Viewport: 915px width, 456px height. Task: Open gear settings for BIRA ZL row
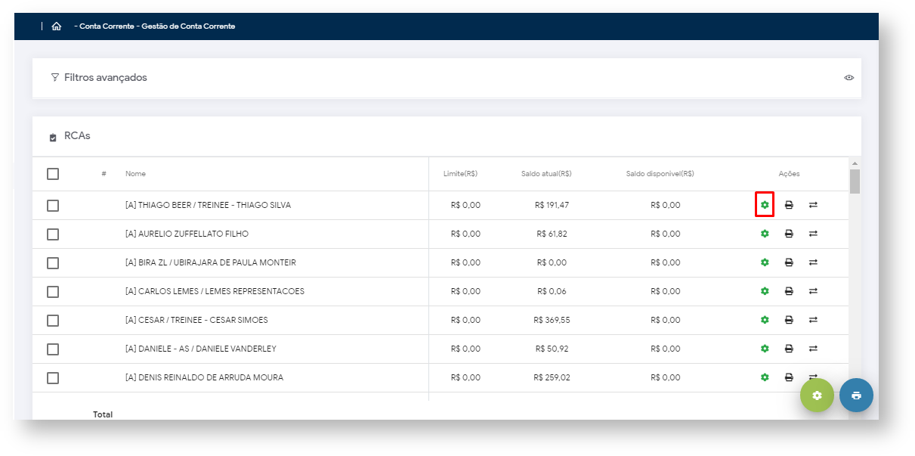click(x=765, y=262)
